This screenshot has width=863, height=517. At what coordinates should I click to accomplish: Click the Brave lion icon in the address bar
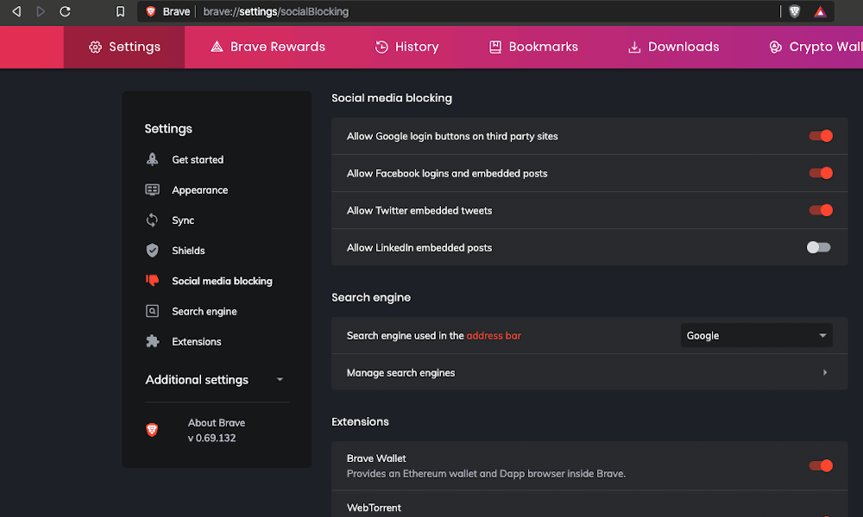tap(151, 11)
